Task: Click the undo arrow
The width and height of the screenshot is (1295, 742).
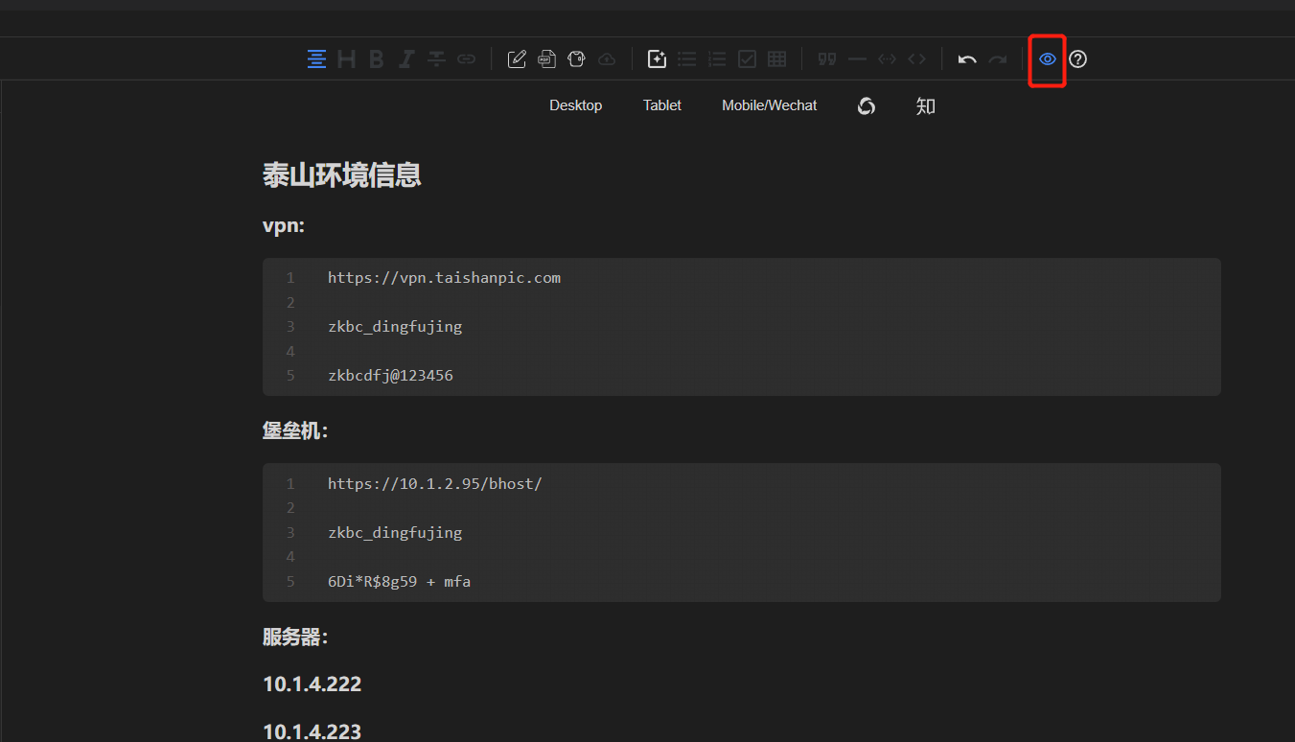Action: point(967,58)
